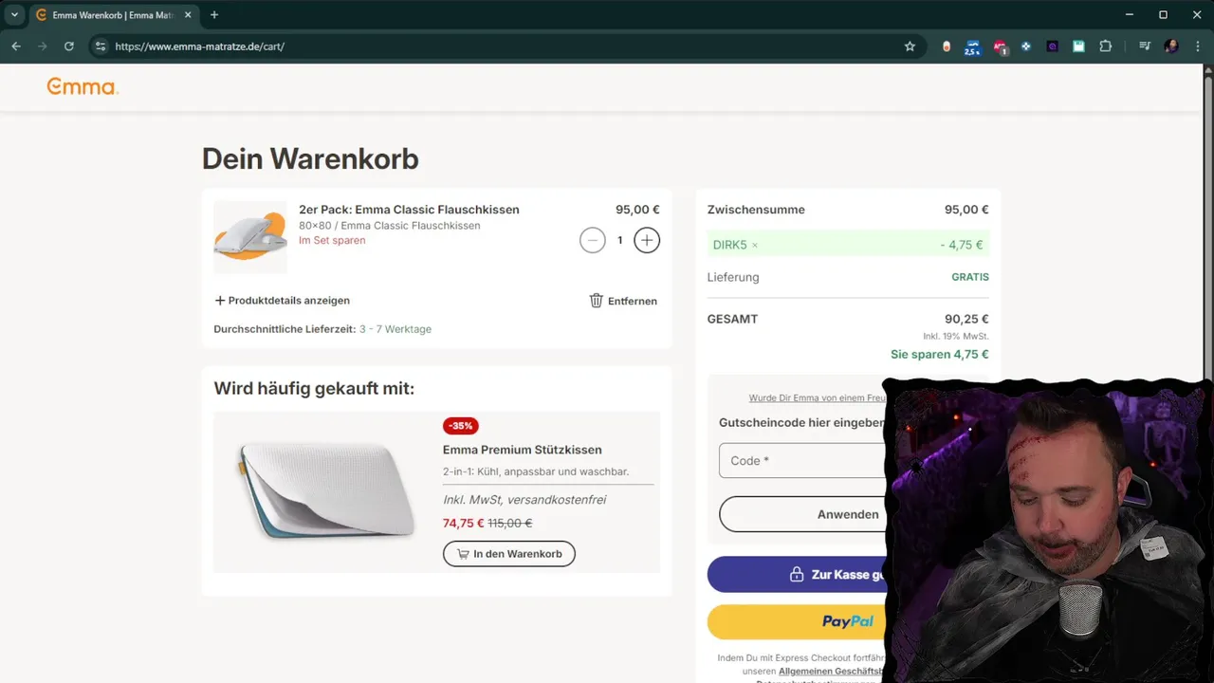1214x683 pixels.
Task: Open site information icon in address bar
Action: click(101, 46)
